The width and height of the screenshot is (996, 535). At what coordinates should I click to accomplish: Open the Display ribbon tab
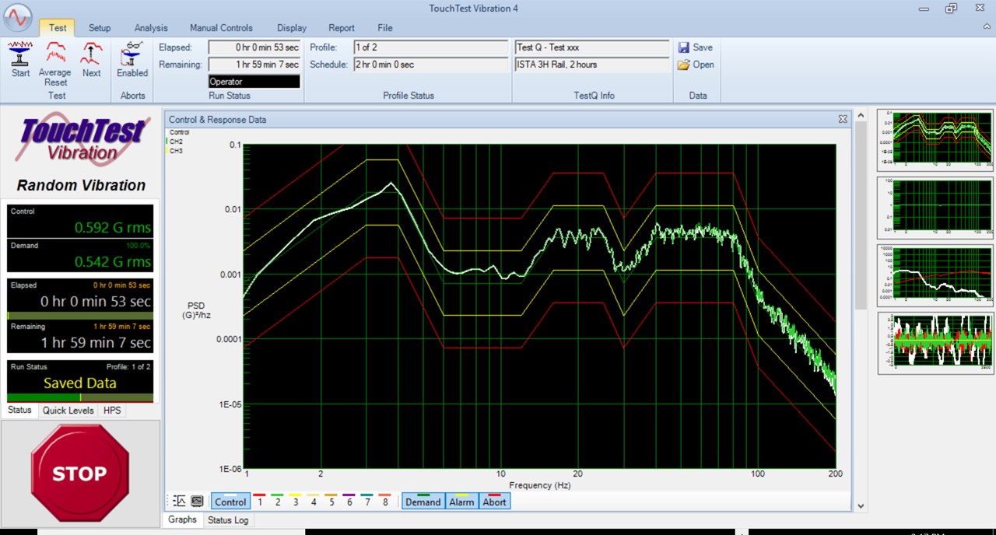[x=292, y=28]
